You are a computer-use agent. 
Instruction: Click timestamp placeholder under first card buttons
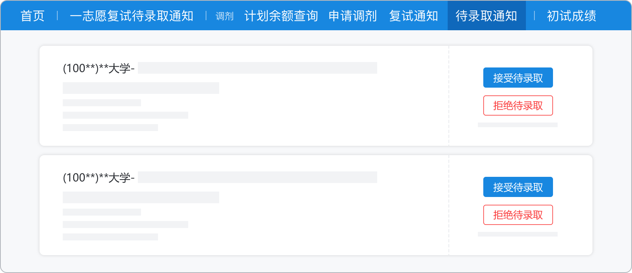pos(518,124)
